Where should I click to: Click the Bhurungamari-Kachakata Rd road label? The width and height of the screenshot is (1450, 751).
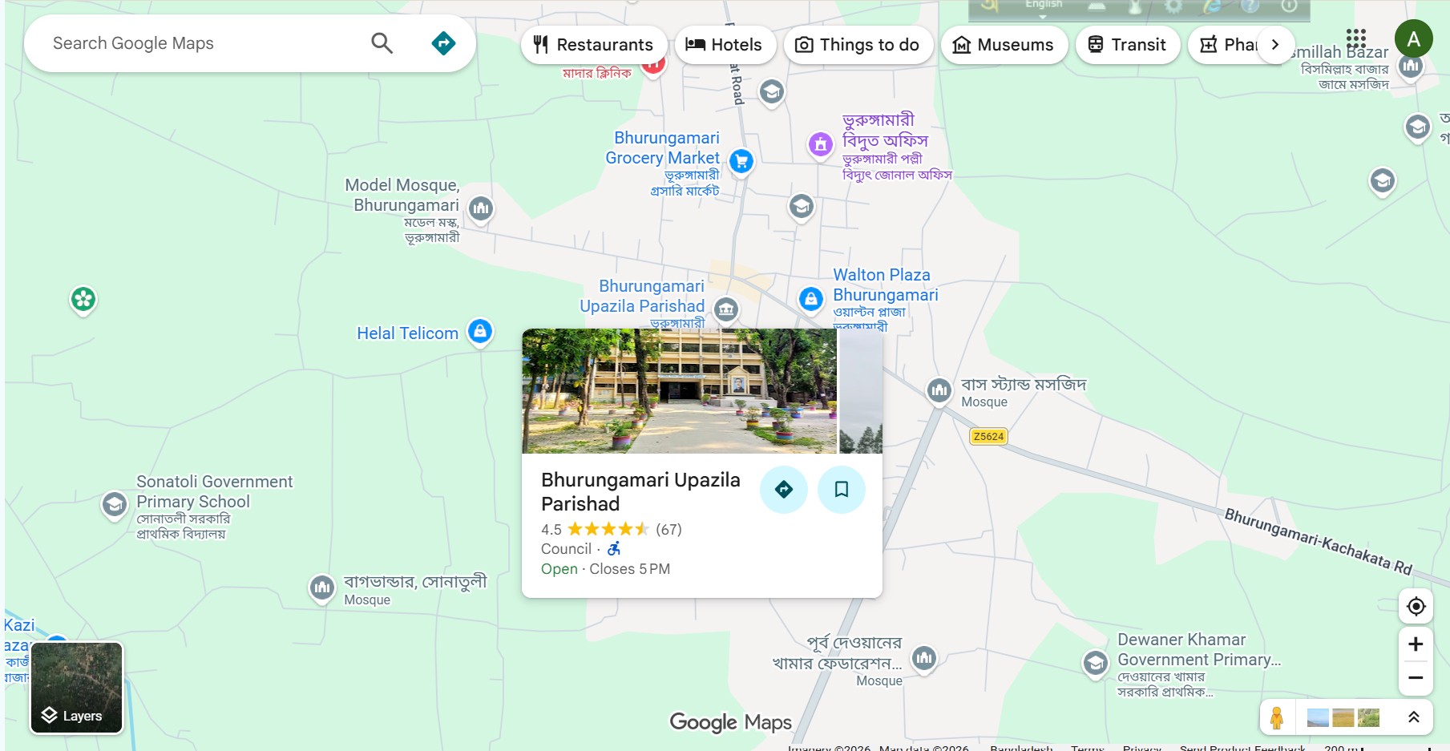tap(1318, 541)
